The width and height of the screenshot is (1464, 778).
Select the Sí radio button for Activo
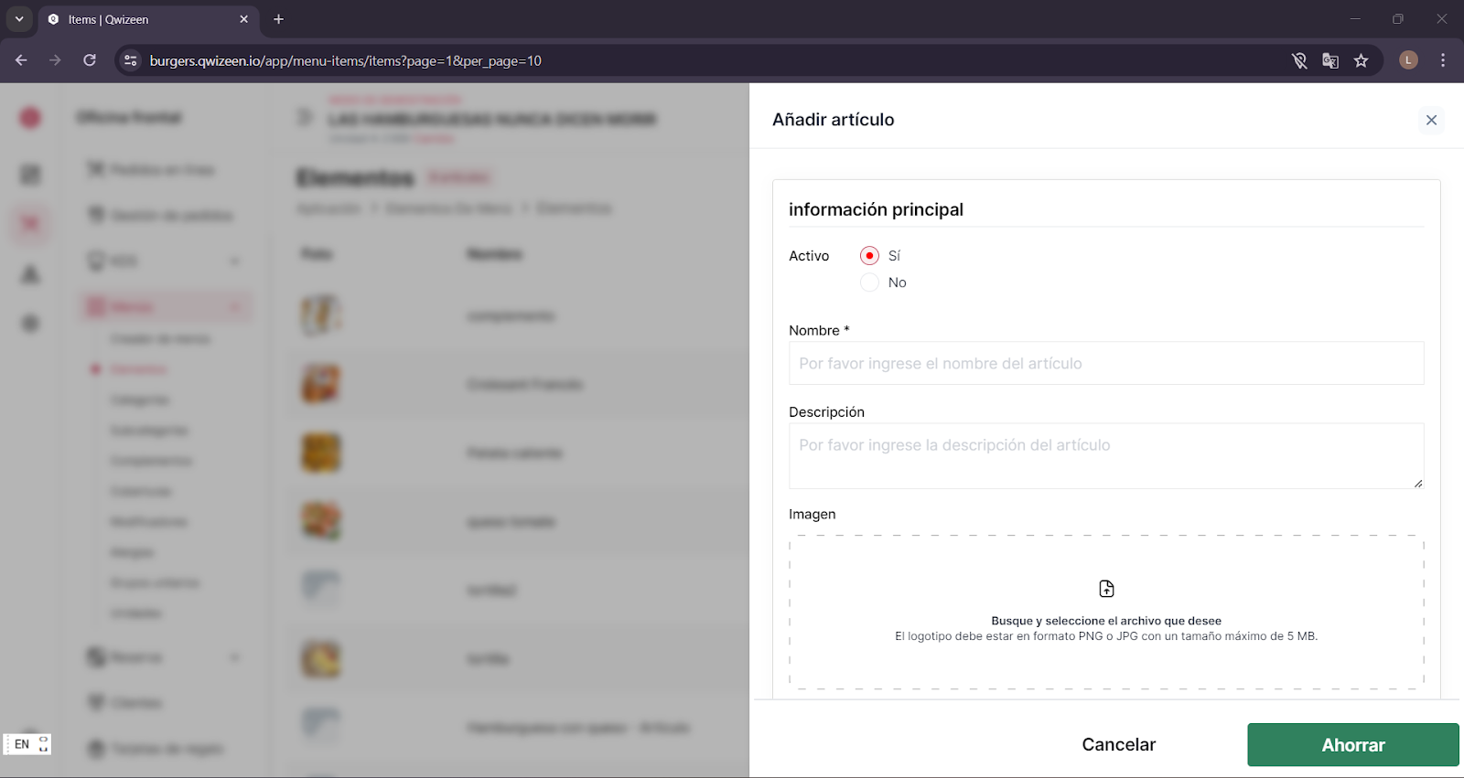pyautogui.click(x=869, y=256)
